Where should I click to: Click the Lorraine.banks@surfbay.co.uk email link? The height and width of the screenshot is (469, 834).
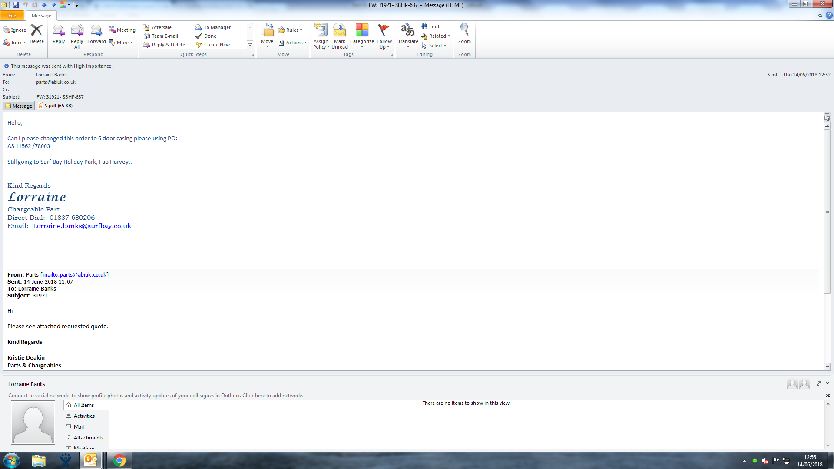pos(82,226)
